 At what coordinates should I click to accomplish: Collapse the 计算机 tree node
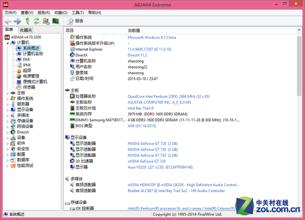[8, 43]
